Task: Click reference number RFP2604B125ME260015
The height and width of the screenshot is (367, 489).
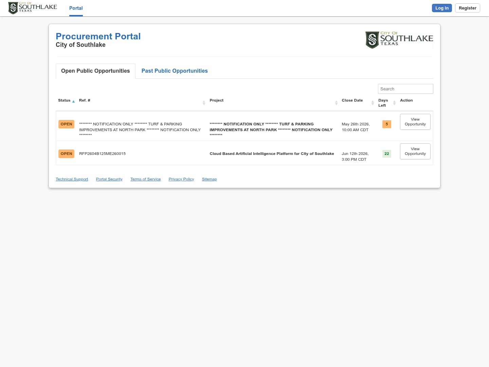Action: coord(102,154)
